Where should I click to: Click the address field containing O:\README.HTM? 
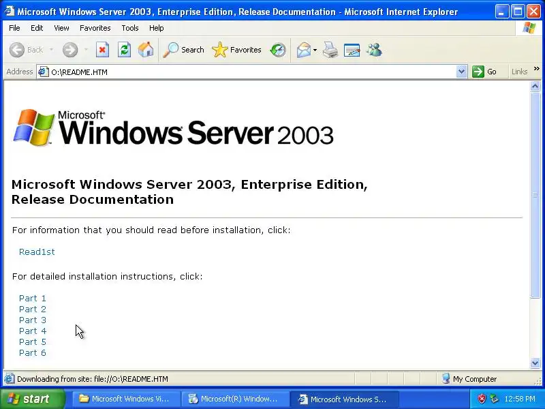click(x=252, y=72)
